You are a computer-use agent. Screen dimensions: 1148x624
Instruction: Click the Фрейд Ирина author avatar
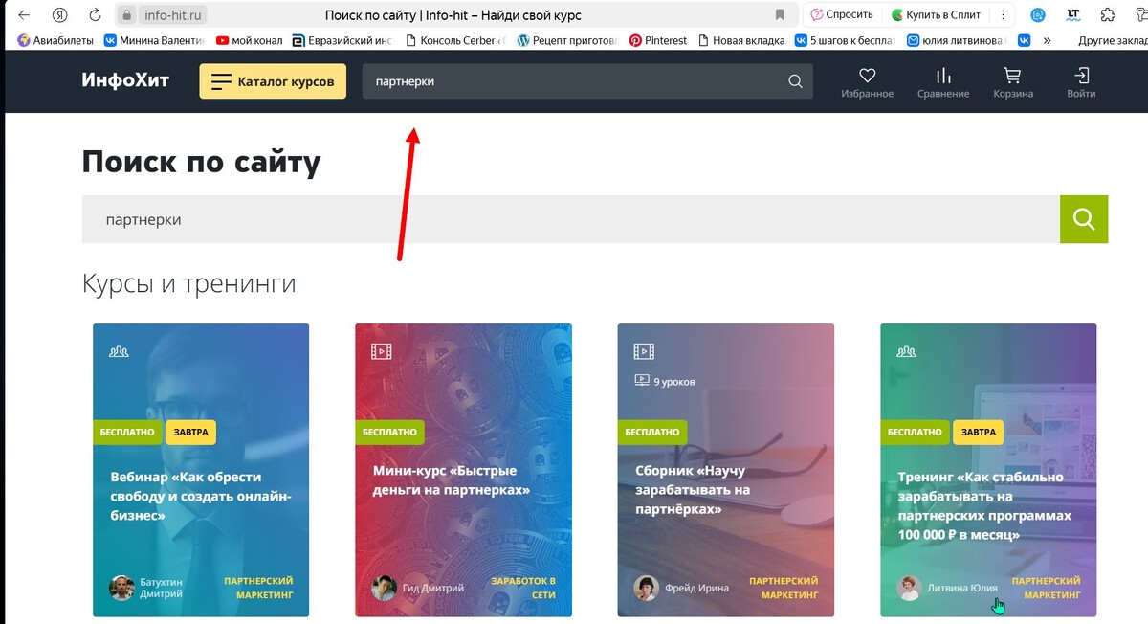click(646, 588)
